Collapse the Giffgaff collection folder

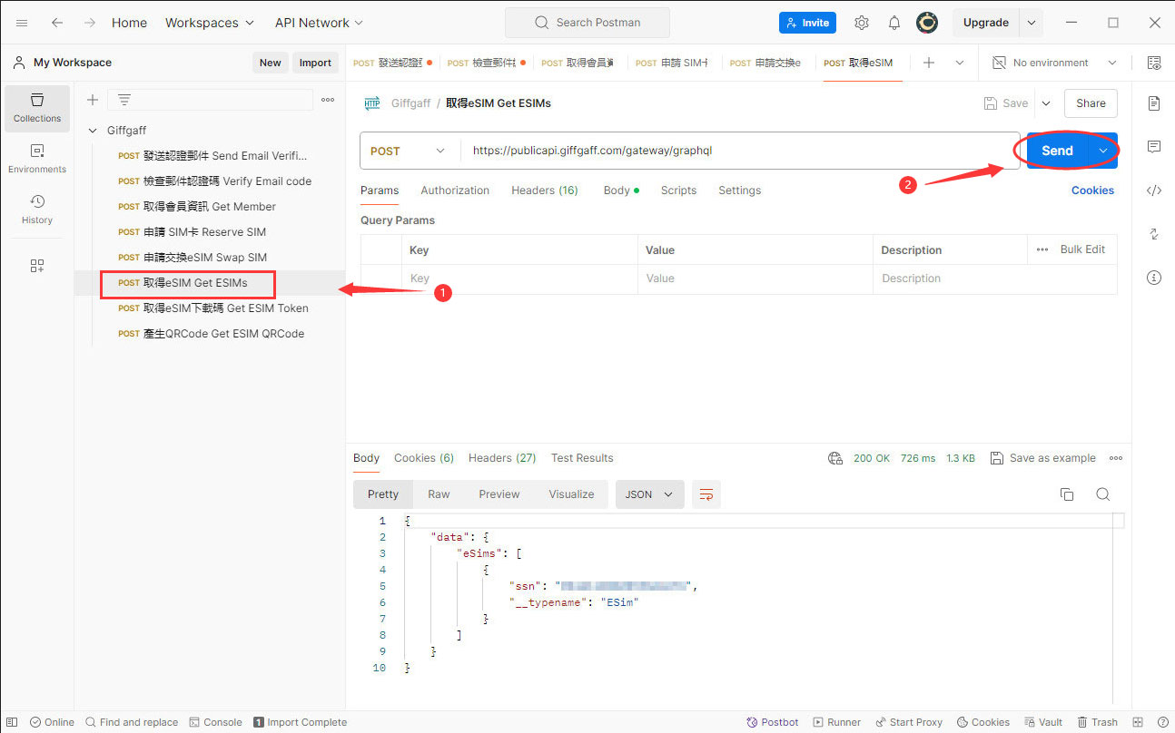tap(93, 131)
